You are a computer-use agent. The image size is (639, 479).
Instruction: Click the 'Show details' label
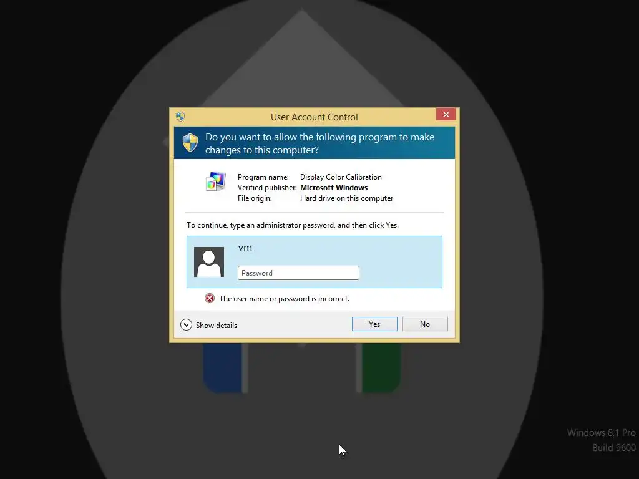[x=217, y=326]
